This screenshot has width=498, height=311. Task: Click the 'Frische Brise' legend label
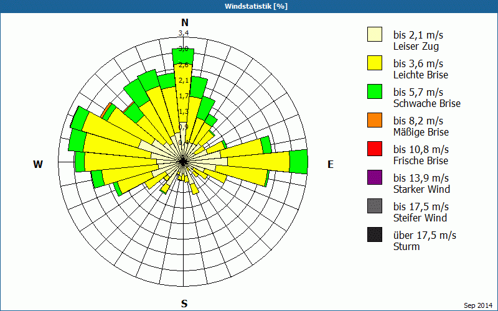point(421,160)
